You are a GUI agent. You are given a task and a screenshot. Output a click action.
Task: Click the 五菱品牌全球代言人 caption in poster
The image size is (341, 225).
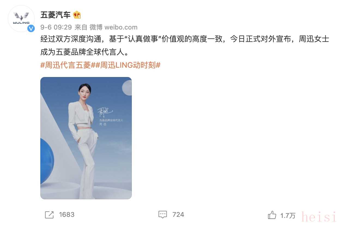(x=111, y=120)
